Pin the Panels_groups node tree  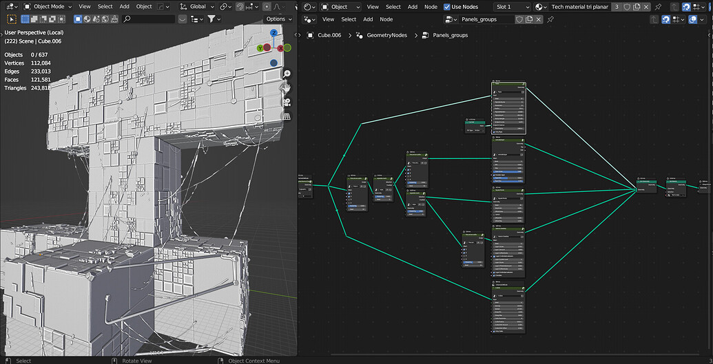coord(550,19)
